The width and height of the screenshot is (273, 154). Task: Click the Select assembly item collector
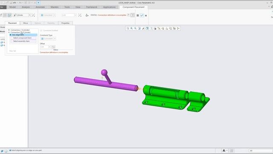coord(23,41)
